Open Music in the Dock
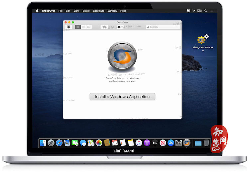The image size is (250, 178). click(139, 143)
